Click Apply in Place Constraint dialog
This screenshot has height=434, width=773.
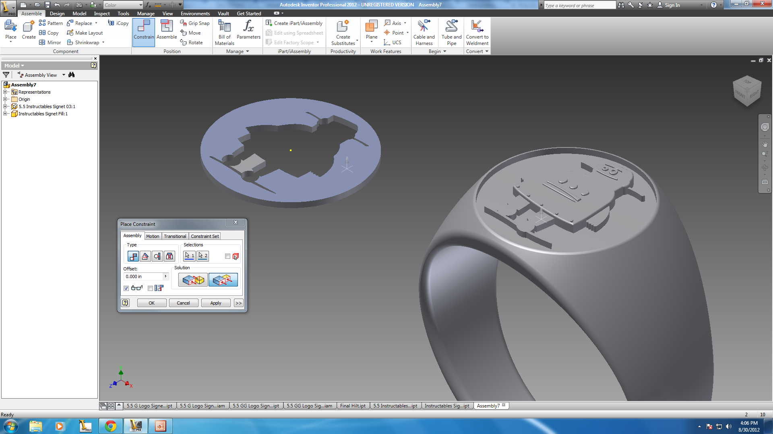(216, 303)
